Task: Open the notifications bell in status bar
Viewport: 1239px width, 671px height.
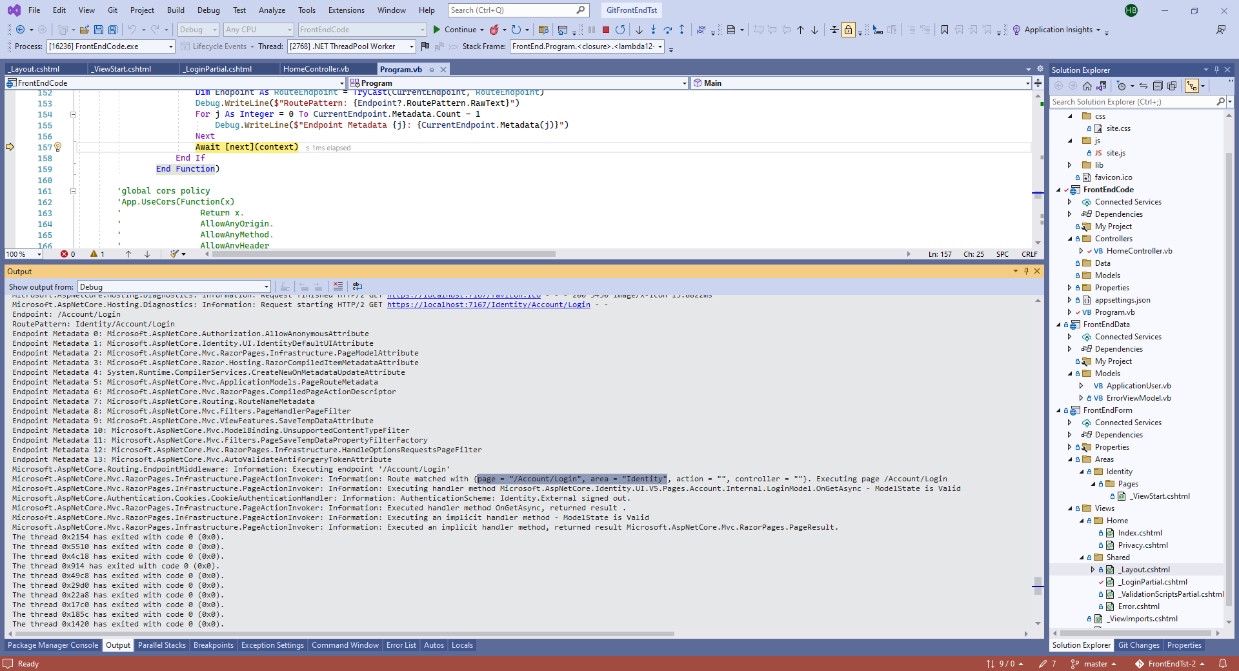Action: [x=1223, y=663]
